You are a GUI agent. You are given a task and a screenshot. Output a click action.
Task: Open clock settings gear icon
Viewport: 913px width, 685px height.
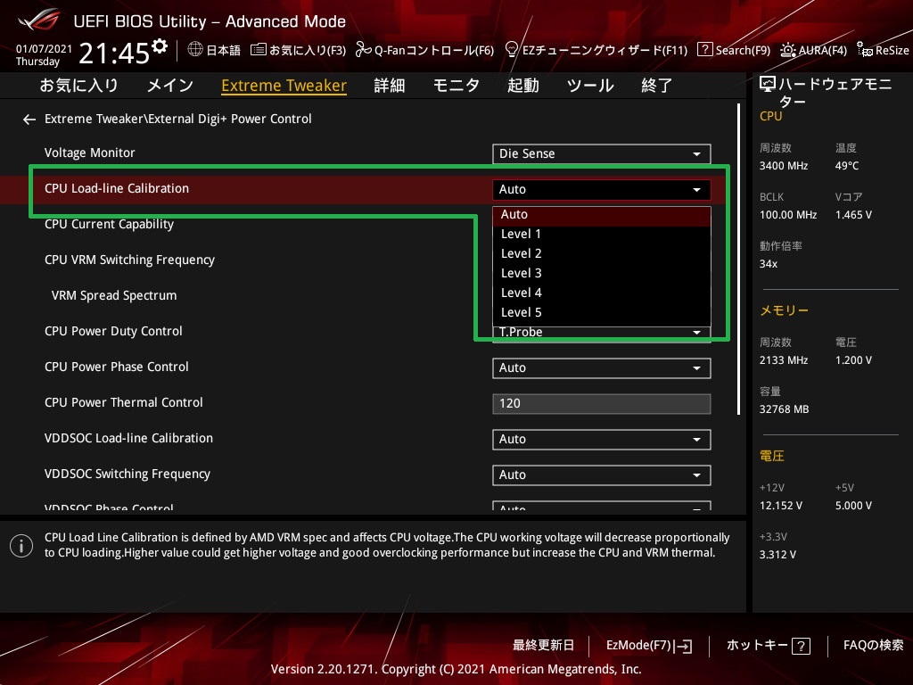pyautogui.click(x=160, y=45)
